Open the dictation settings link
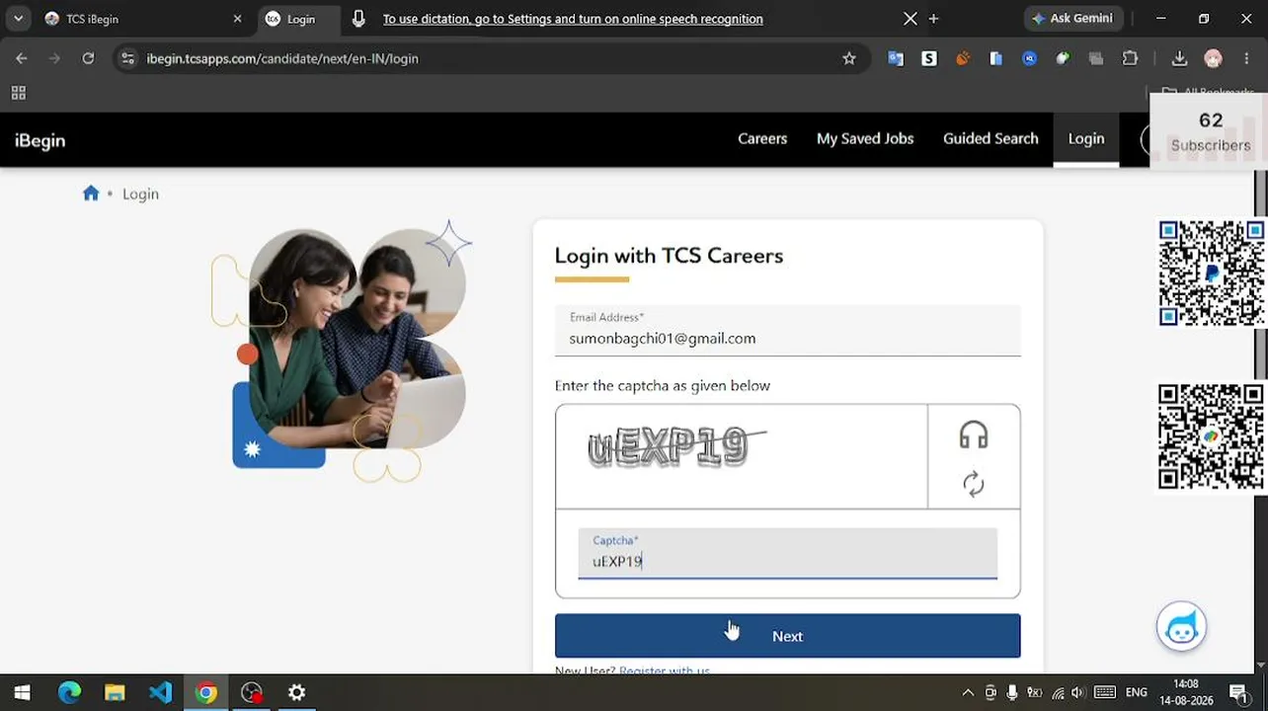 coord(573,19)
